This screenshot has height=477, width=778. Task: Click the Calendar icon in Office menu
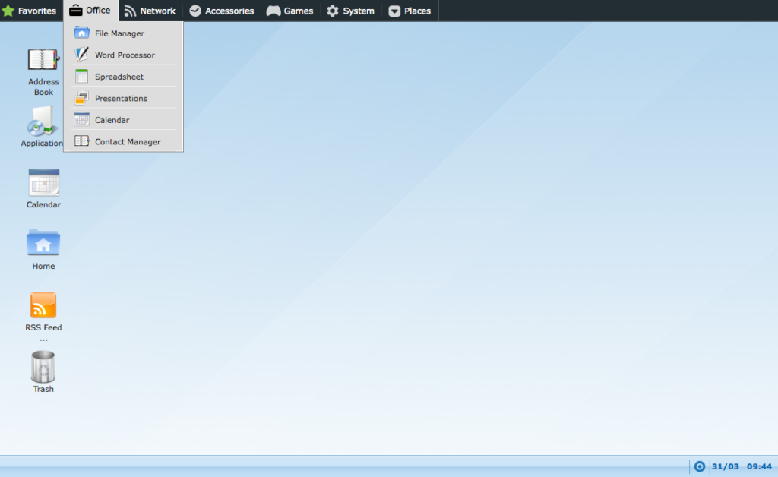(x=81, y=119)
